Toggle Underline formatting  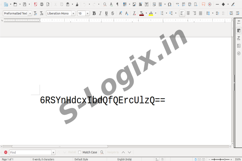tap(106, 13)
